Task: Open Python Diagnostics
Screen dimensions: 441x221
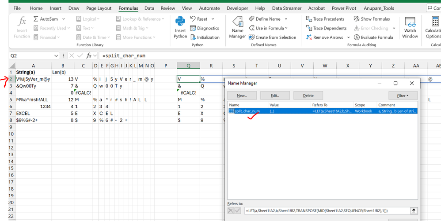Action: tap(205, 28)
